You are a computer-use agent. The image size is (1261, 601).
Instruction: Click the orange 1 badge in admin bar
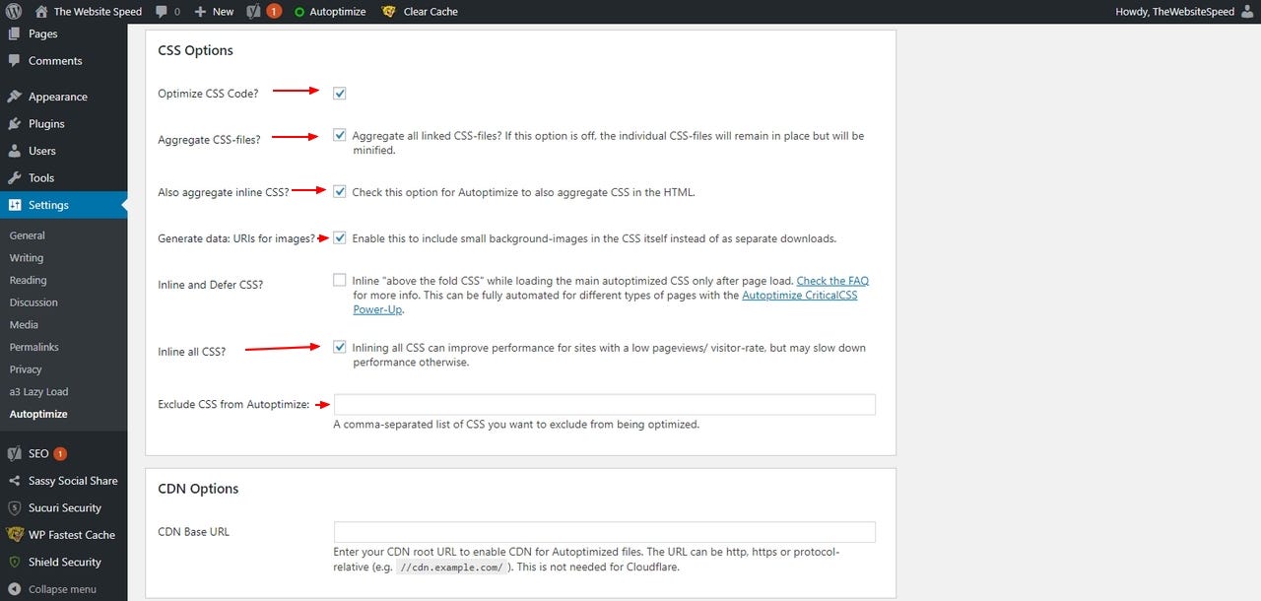coord(274,12)
